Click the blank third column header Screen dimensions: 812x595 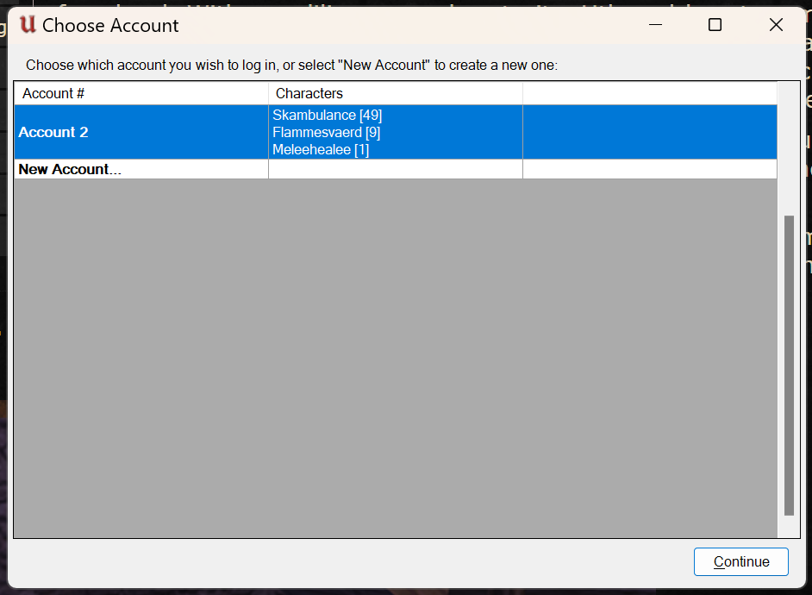(649, 93)
